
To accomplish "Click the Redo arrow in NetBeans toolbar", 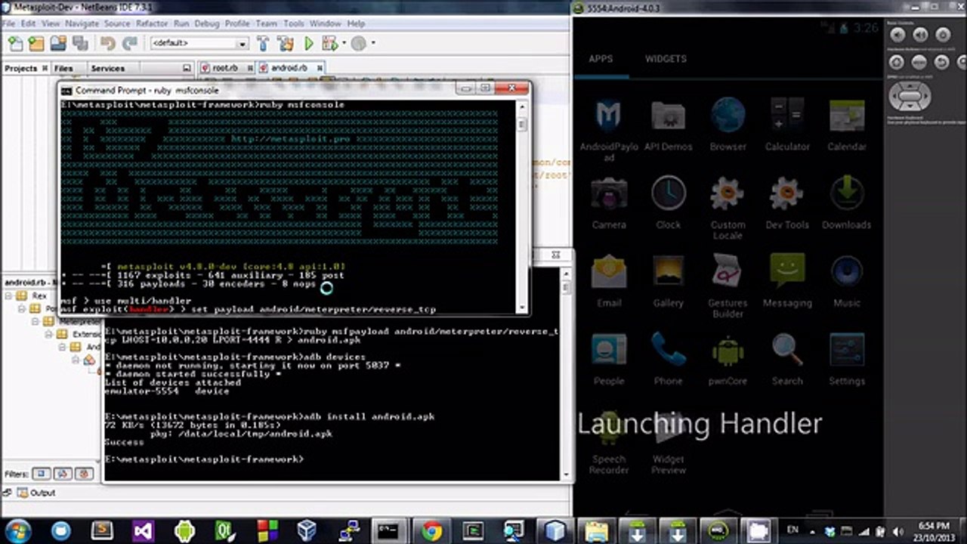I will pos(130,44).
